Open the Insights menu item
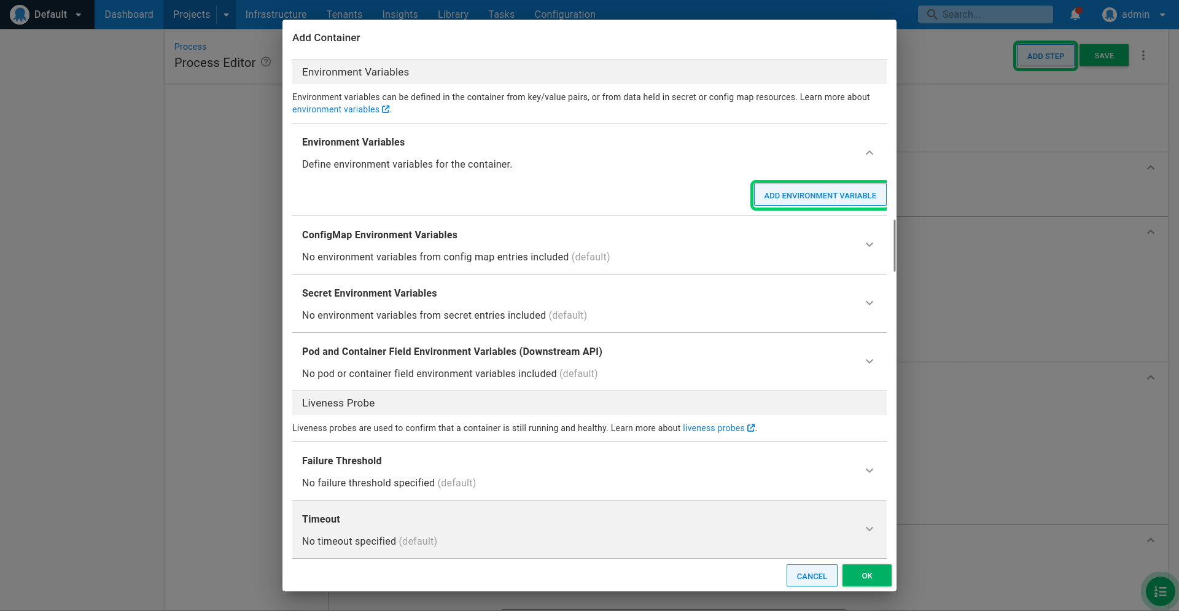Viewport: 1179px width, 611px height. click(400, 14)
